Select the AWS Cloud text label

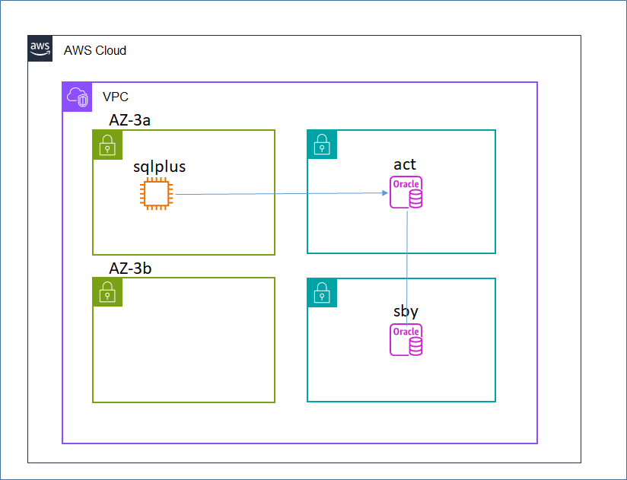(95, 50)
